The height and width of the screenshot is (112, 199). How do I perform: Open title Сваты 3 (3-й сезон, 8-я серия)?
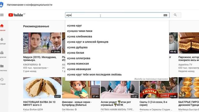pos(153,103)
